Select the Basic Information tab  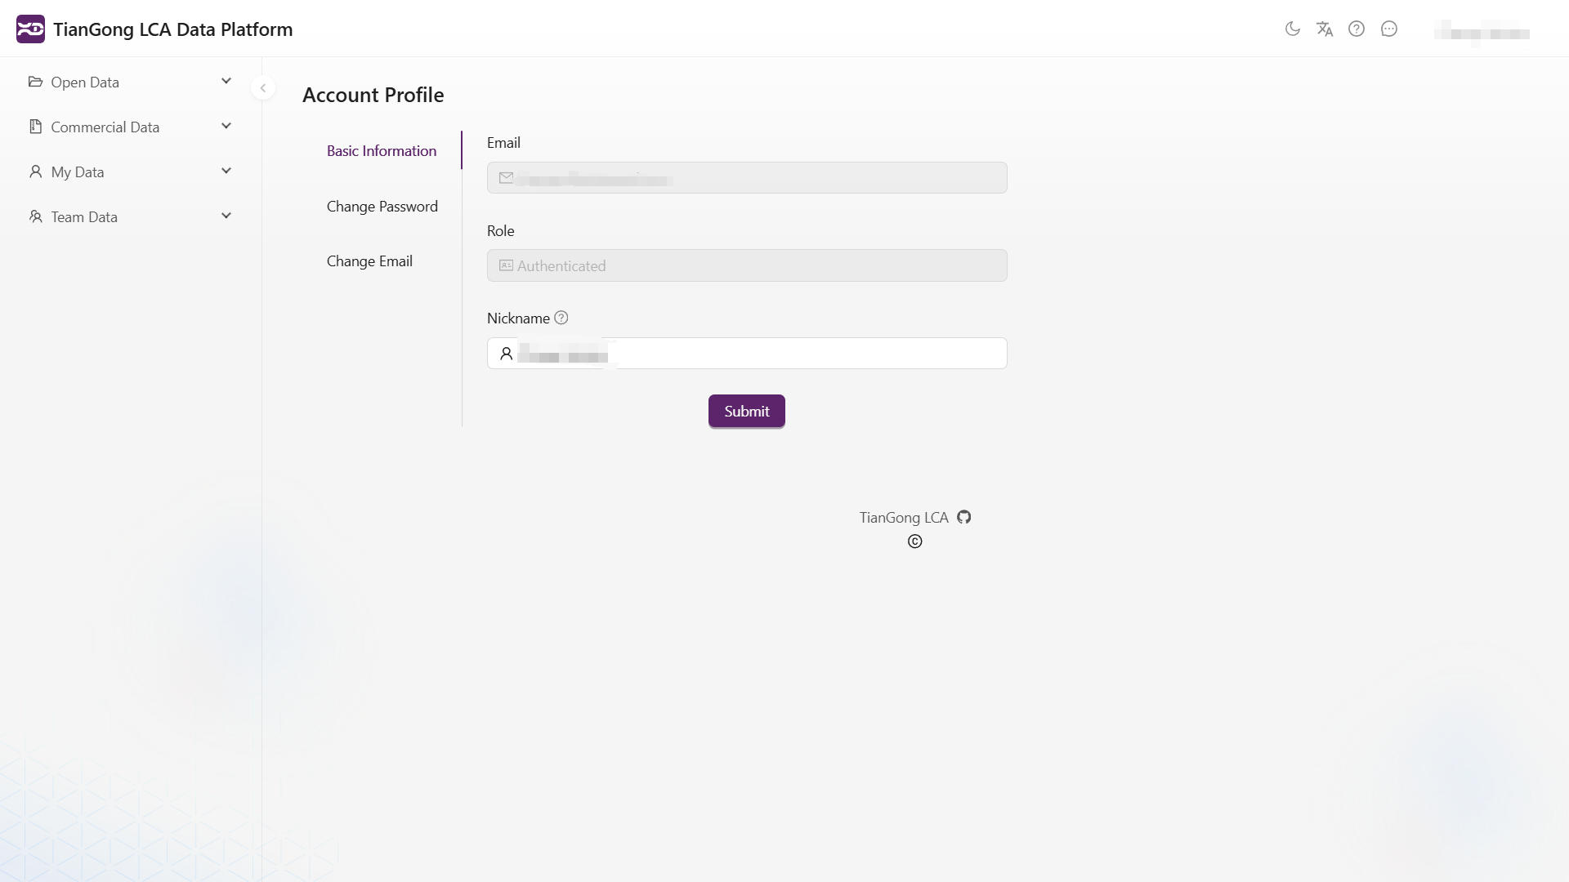pyautogui.click(x=382, y=150)
